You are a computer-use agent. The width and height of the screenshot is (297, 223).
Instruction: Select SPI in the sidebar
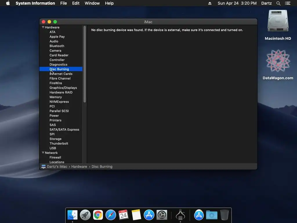(x=52, y=134)
